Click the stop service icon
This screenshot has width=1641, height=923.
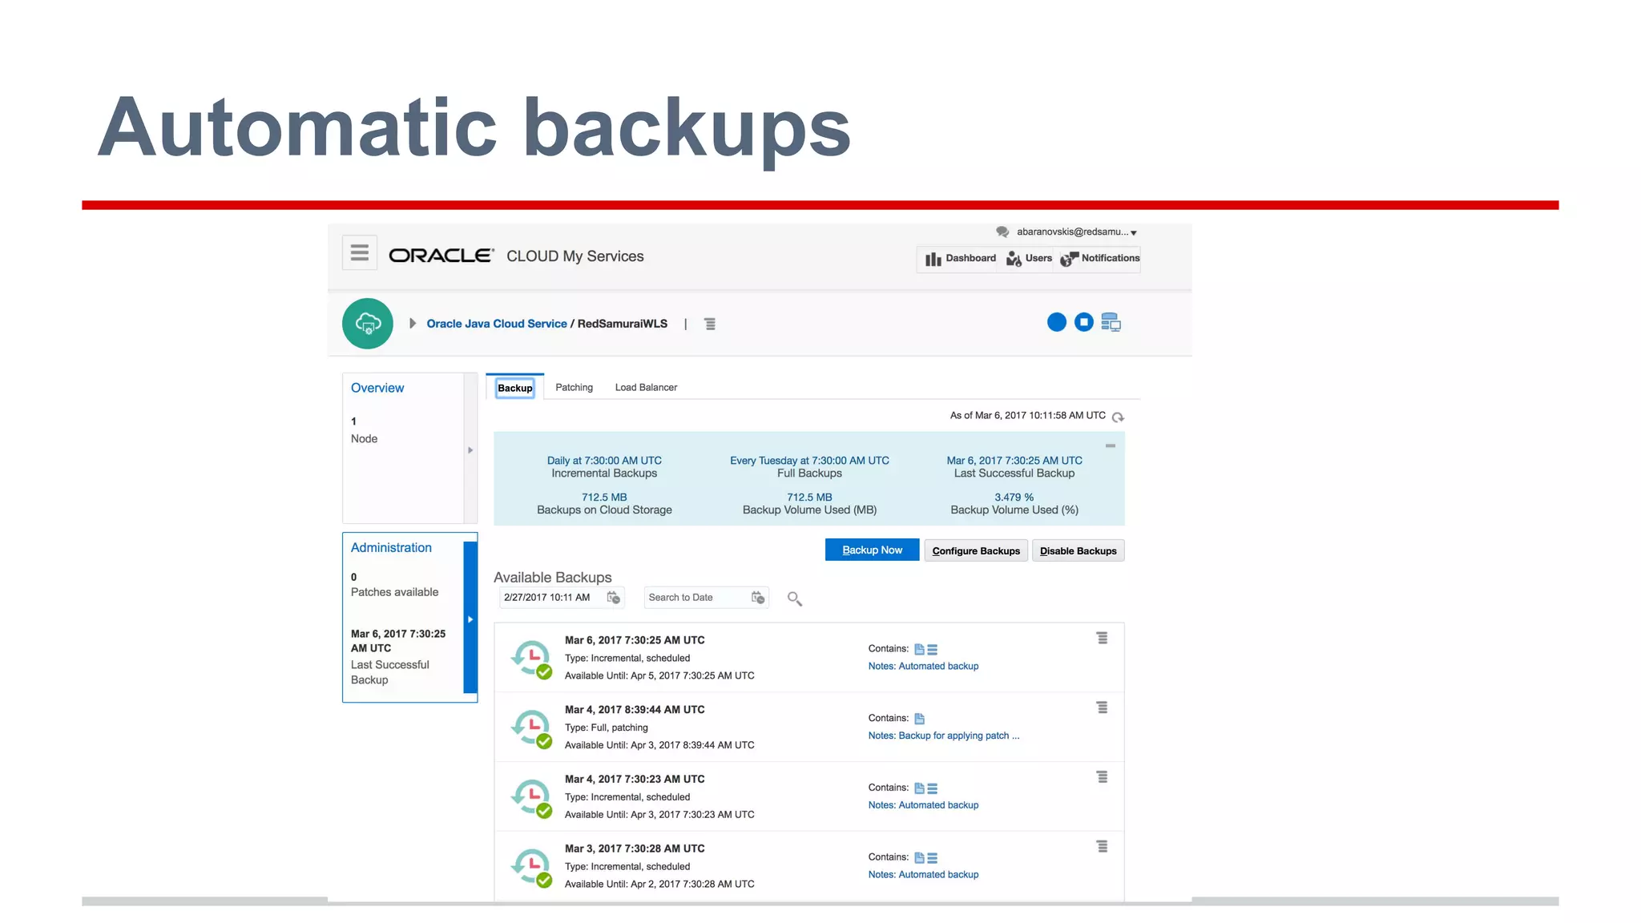pyautogui.click(x=1083, y=322)
